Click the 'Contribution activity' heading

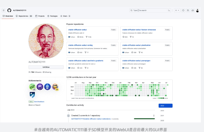point(75,105)
